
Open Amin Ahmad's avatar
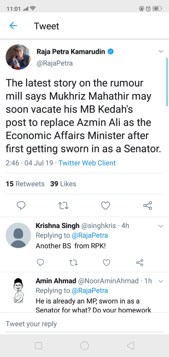18,290
